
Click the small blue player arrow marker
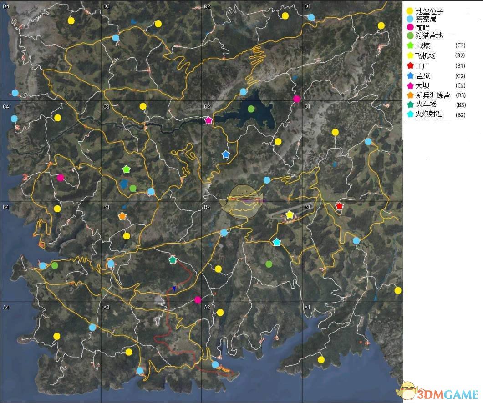174,289
